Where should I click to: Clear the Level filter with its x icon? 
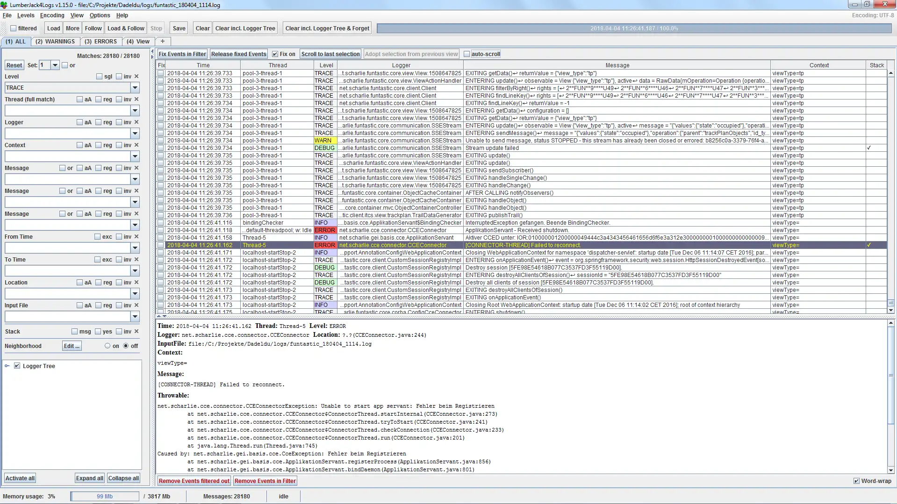coord(136,76)
